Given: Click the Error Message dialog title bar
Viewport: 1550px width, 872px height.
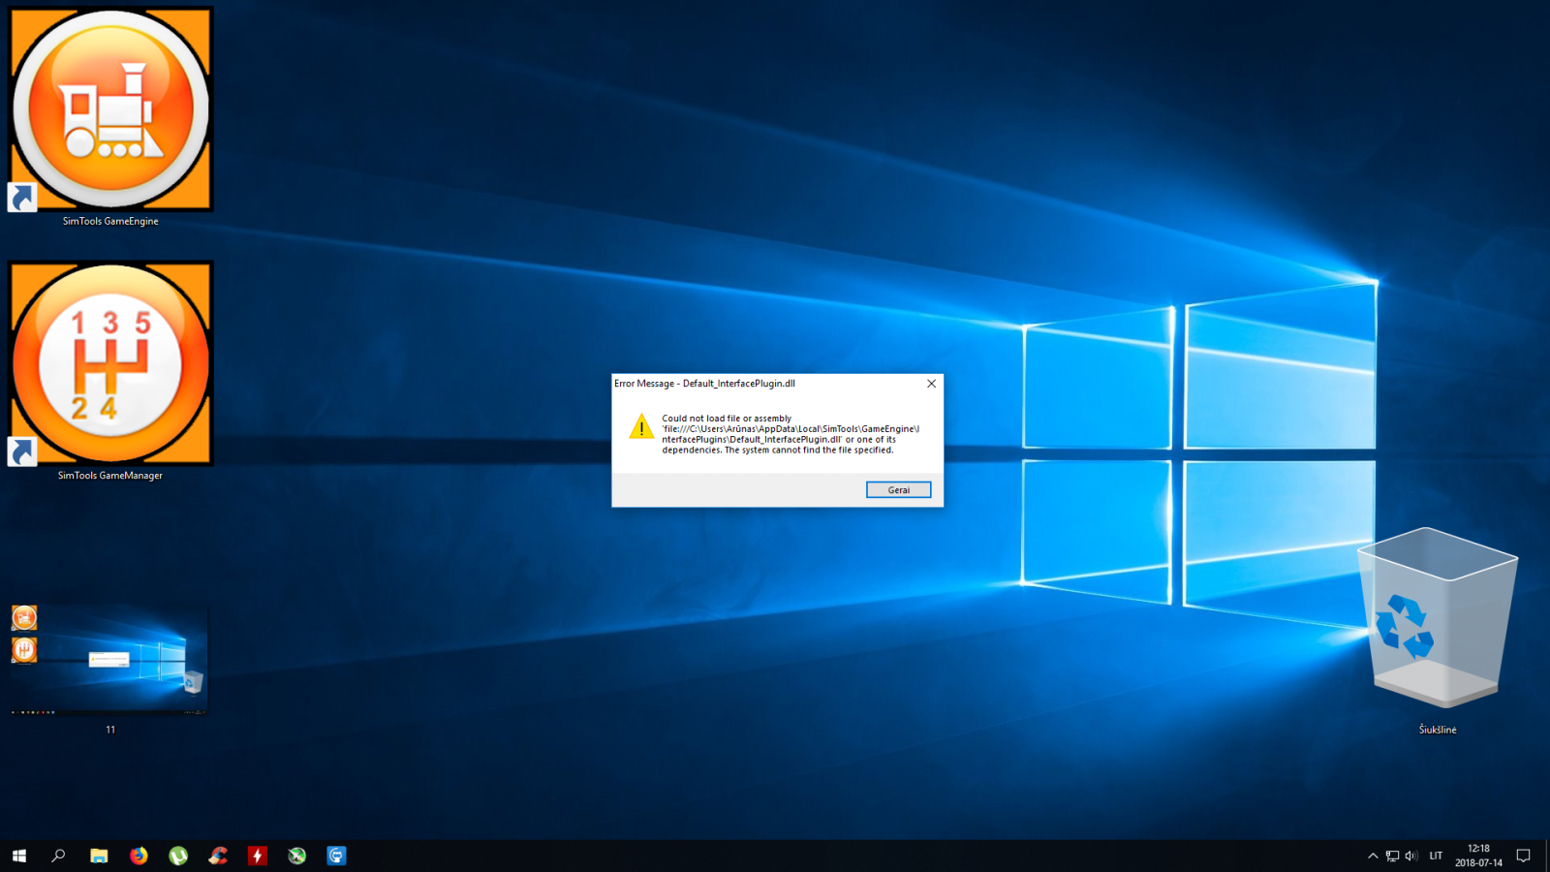Looking at the screenshot, I should pyautogui.click(x=765, y=384).
